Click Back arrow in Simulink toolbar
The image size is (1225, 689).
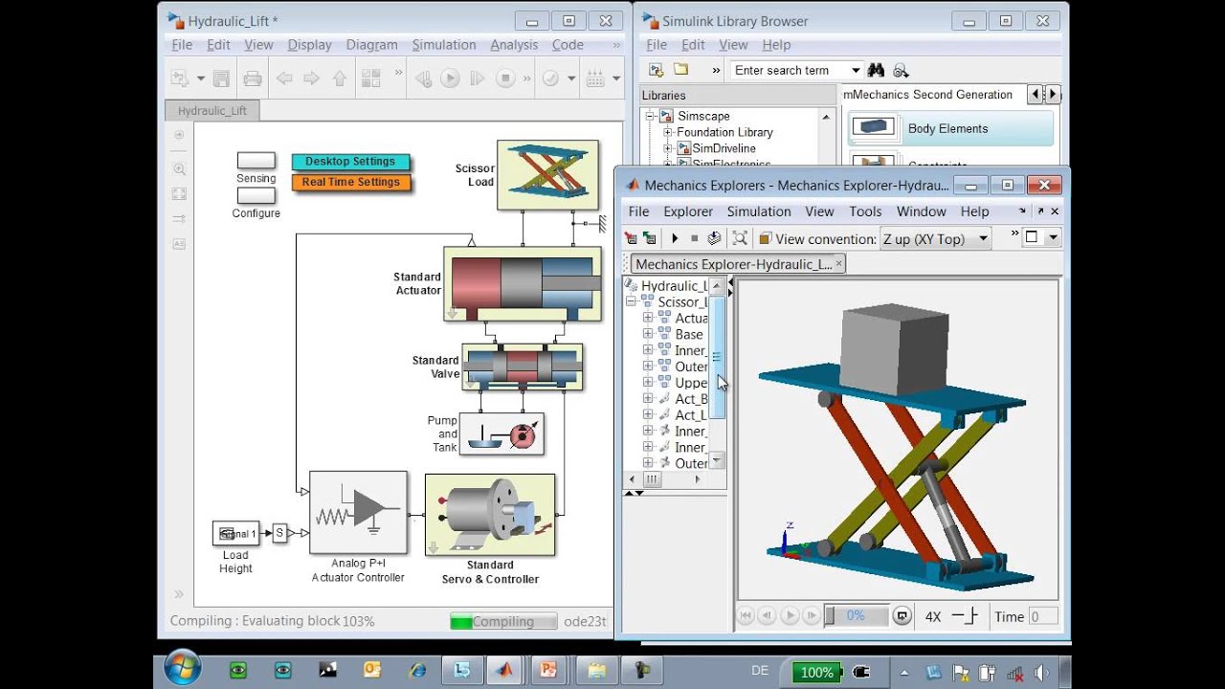pyautogui.click(x=284, y=78)
